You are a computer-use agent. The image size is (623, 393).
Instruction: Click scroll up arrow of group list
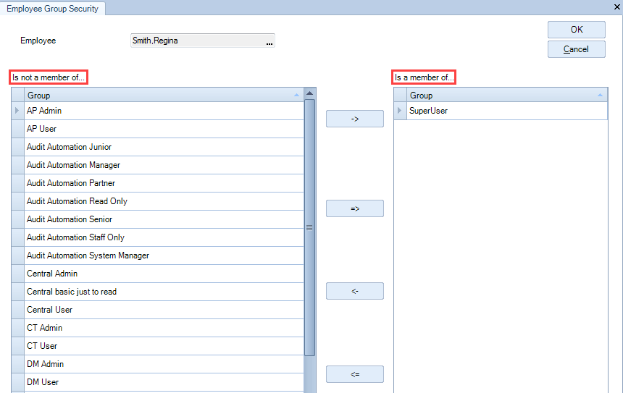(x=309, y=93)
